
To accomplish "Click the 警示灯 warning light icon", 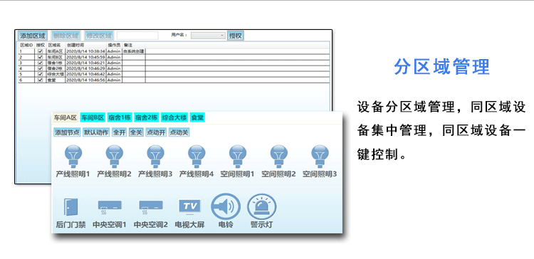I will coord(261,206).
